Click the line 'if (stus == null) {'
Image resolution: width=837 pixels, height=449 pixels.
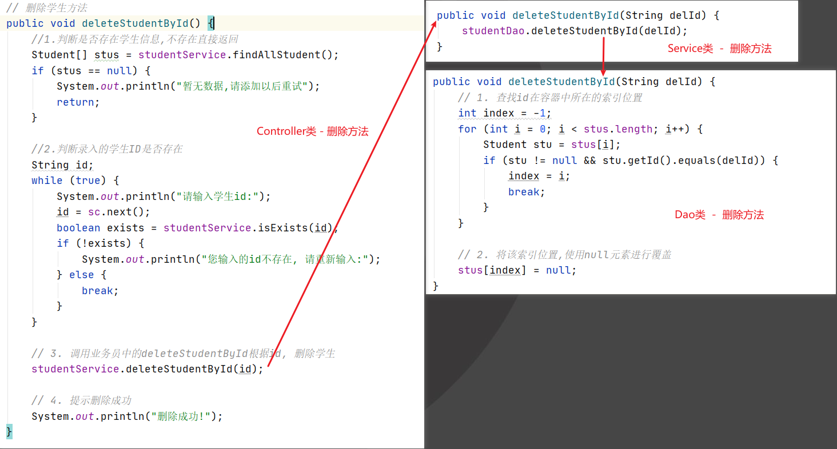pyautogui.click(x=91, y=71)
